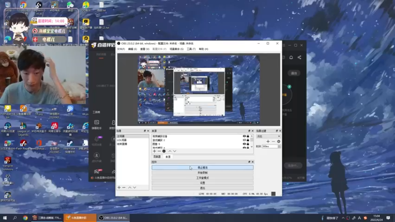The height and width of the screenshot is (222, 395).
Task: Undock the Scene Transitions panel
Action: coord(277,131)
